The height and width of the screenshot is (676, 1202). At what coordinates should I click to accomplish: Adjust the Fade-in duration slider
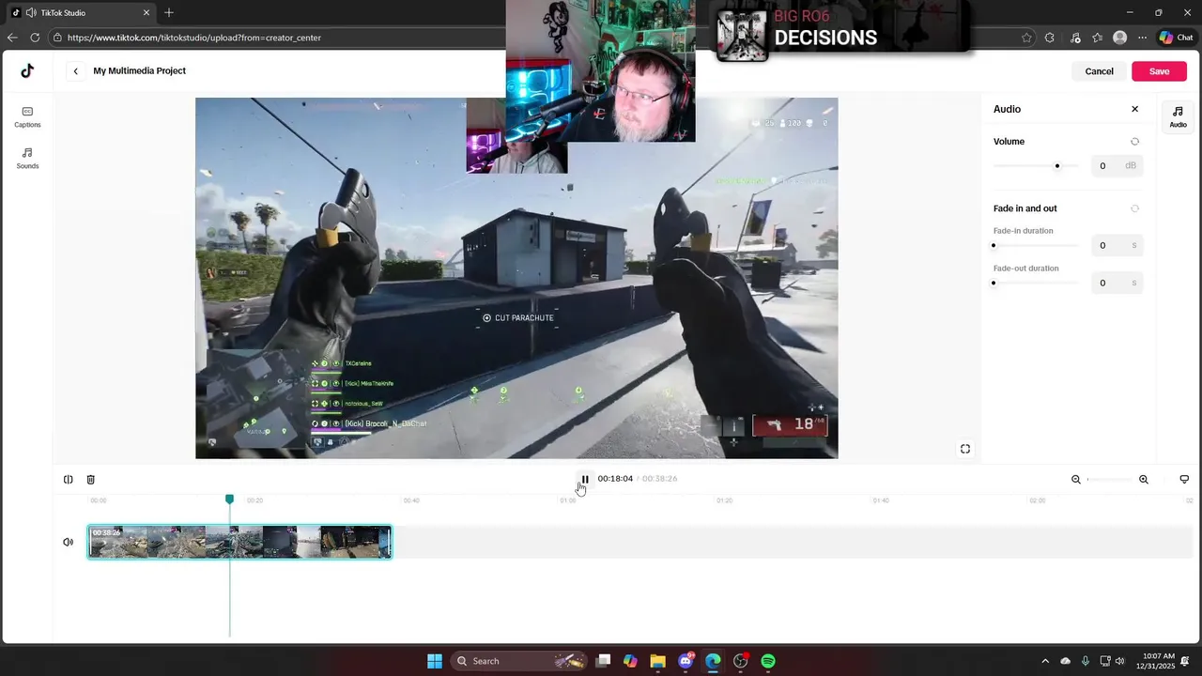994,246
